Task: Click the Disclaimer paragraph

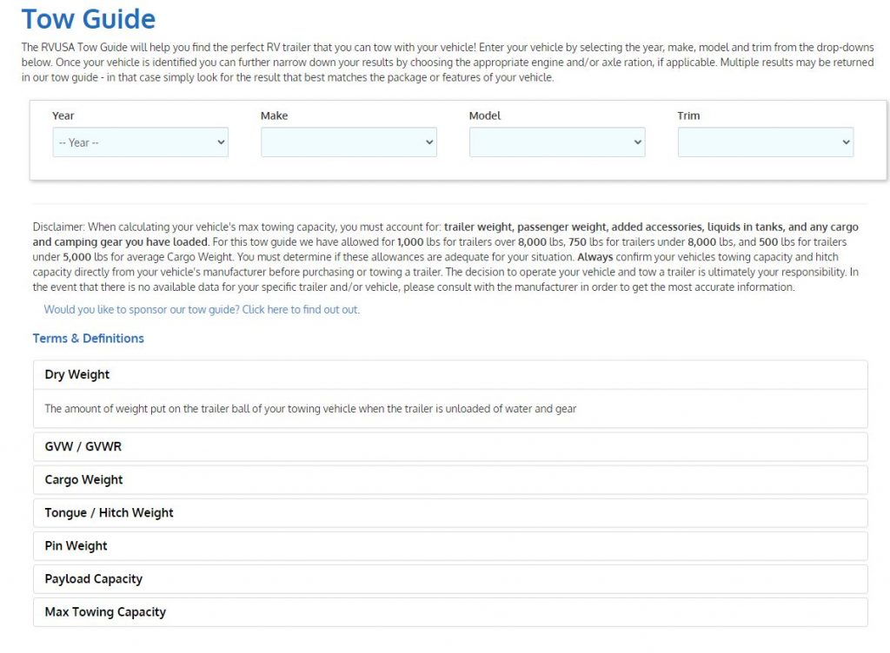Action: [446, 257]
